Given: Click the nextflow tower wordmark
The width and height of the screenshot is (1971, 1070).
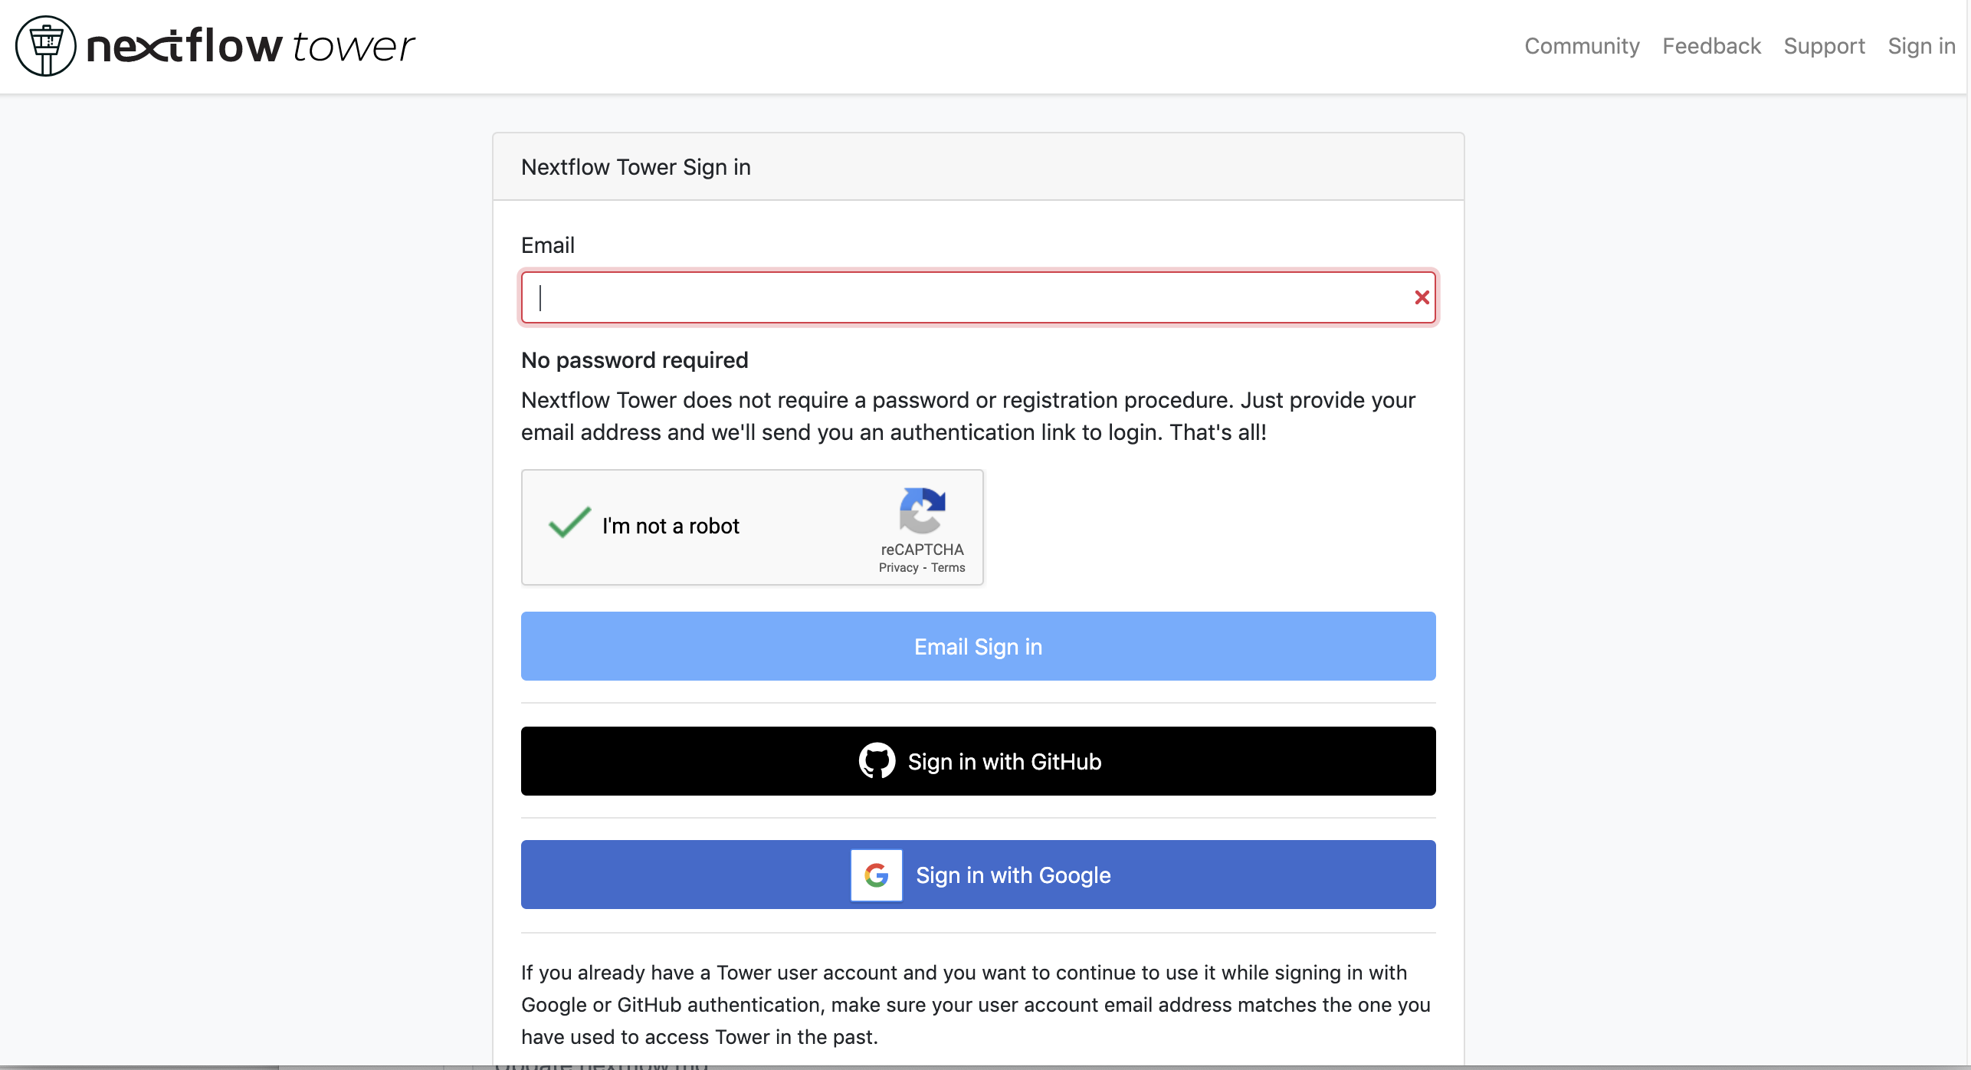Looking at the screenshot, I should point(251,45).
